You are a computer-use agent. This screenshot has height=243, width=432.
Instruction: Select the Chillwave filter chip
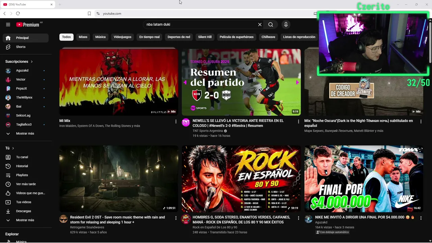click(x=268, y=37)
